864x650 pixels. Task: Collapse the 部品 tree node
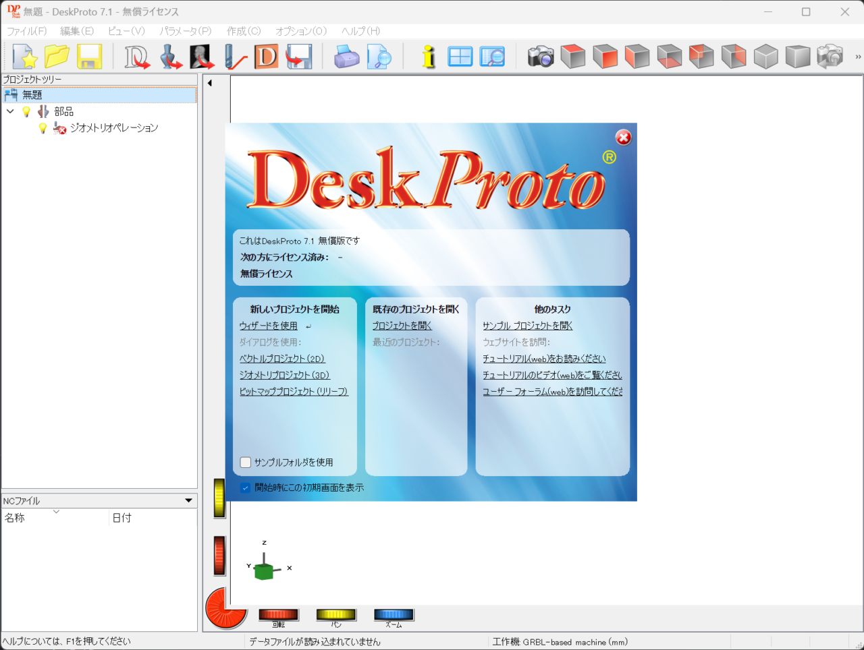coord(10,111)
